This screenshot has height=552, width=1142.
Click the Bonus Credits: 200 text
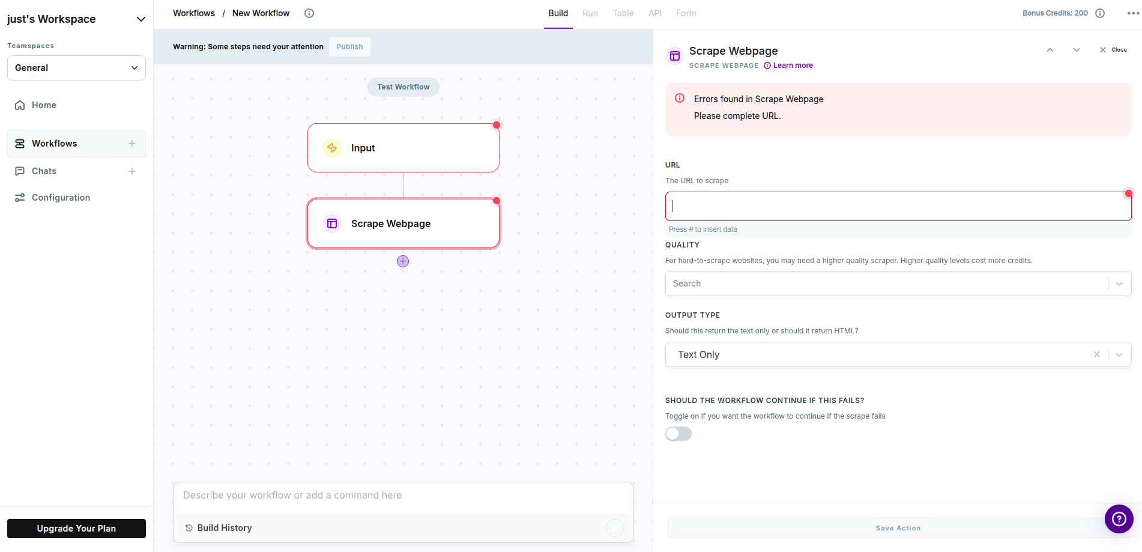[1055, 13]
